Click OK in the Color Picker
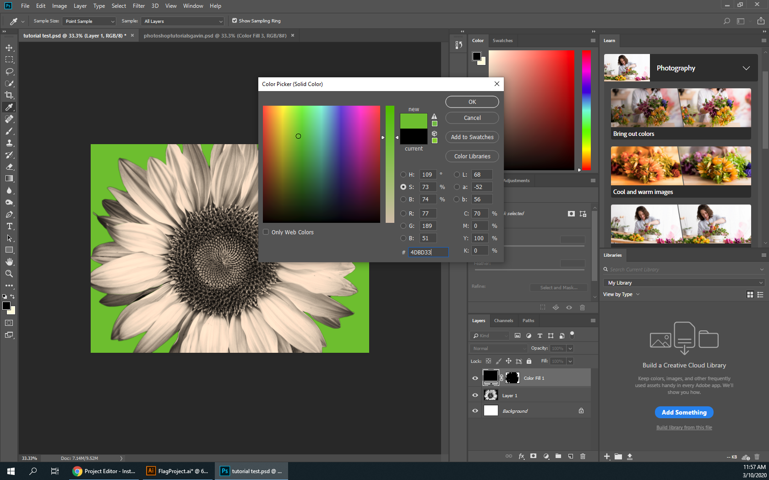The width and height of the screenshot is (769, 480). click(x=472, y=102)
